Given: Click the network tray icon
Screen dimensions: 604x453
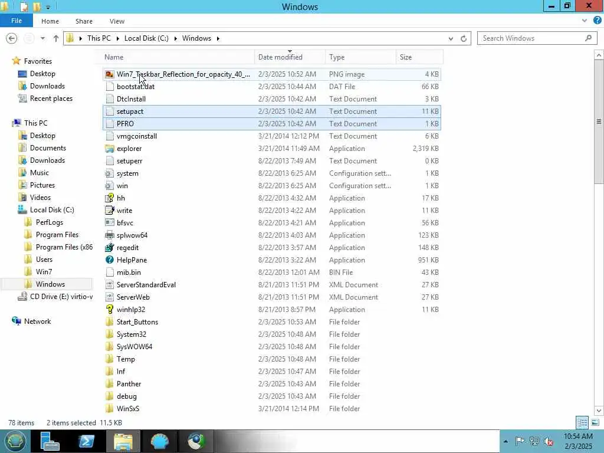Looking at the screenshot, I should (x=534, y=441).
